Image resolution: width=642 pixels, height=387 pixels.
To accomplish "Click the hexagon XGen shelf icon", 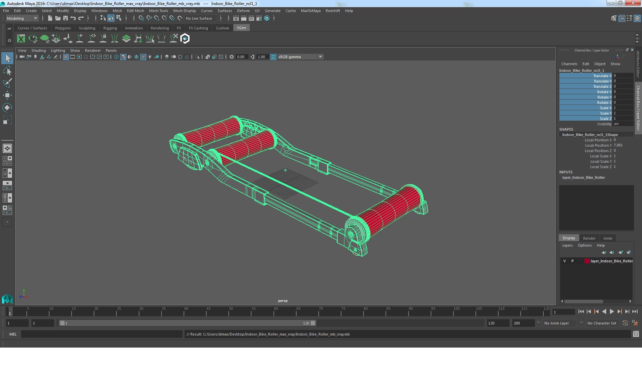I will point(185,39).
